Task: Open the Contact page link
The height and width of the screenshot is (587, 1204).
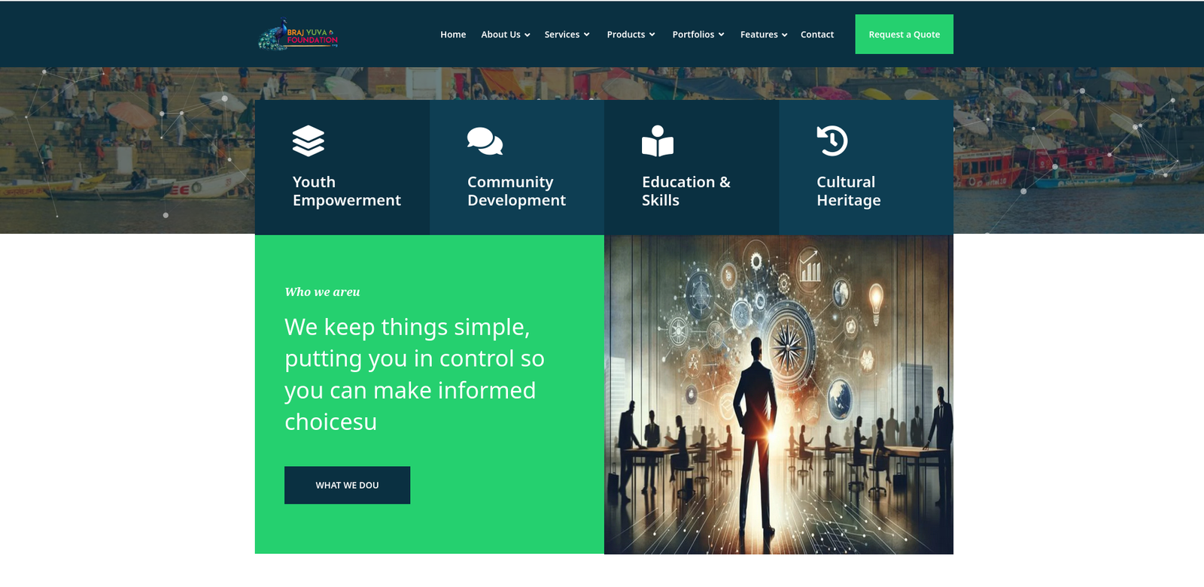Action: pyautogui.click(x=817, y=35)
